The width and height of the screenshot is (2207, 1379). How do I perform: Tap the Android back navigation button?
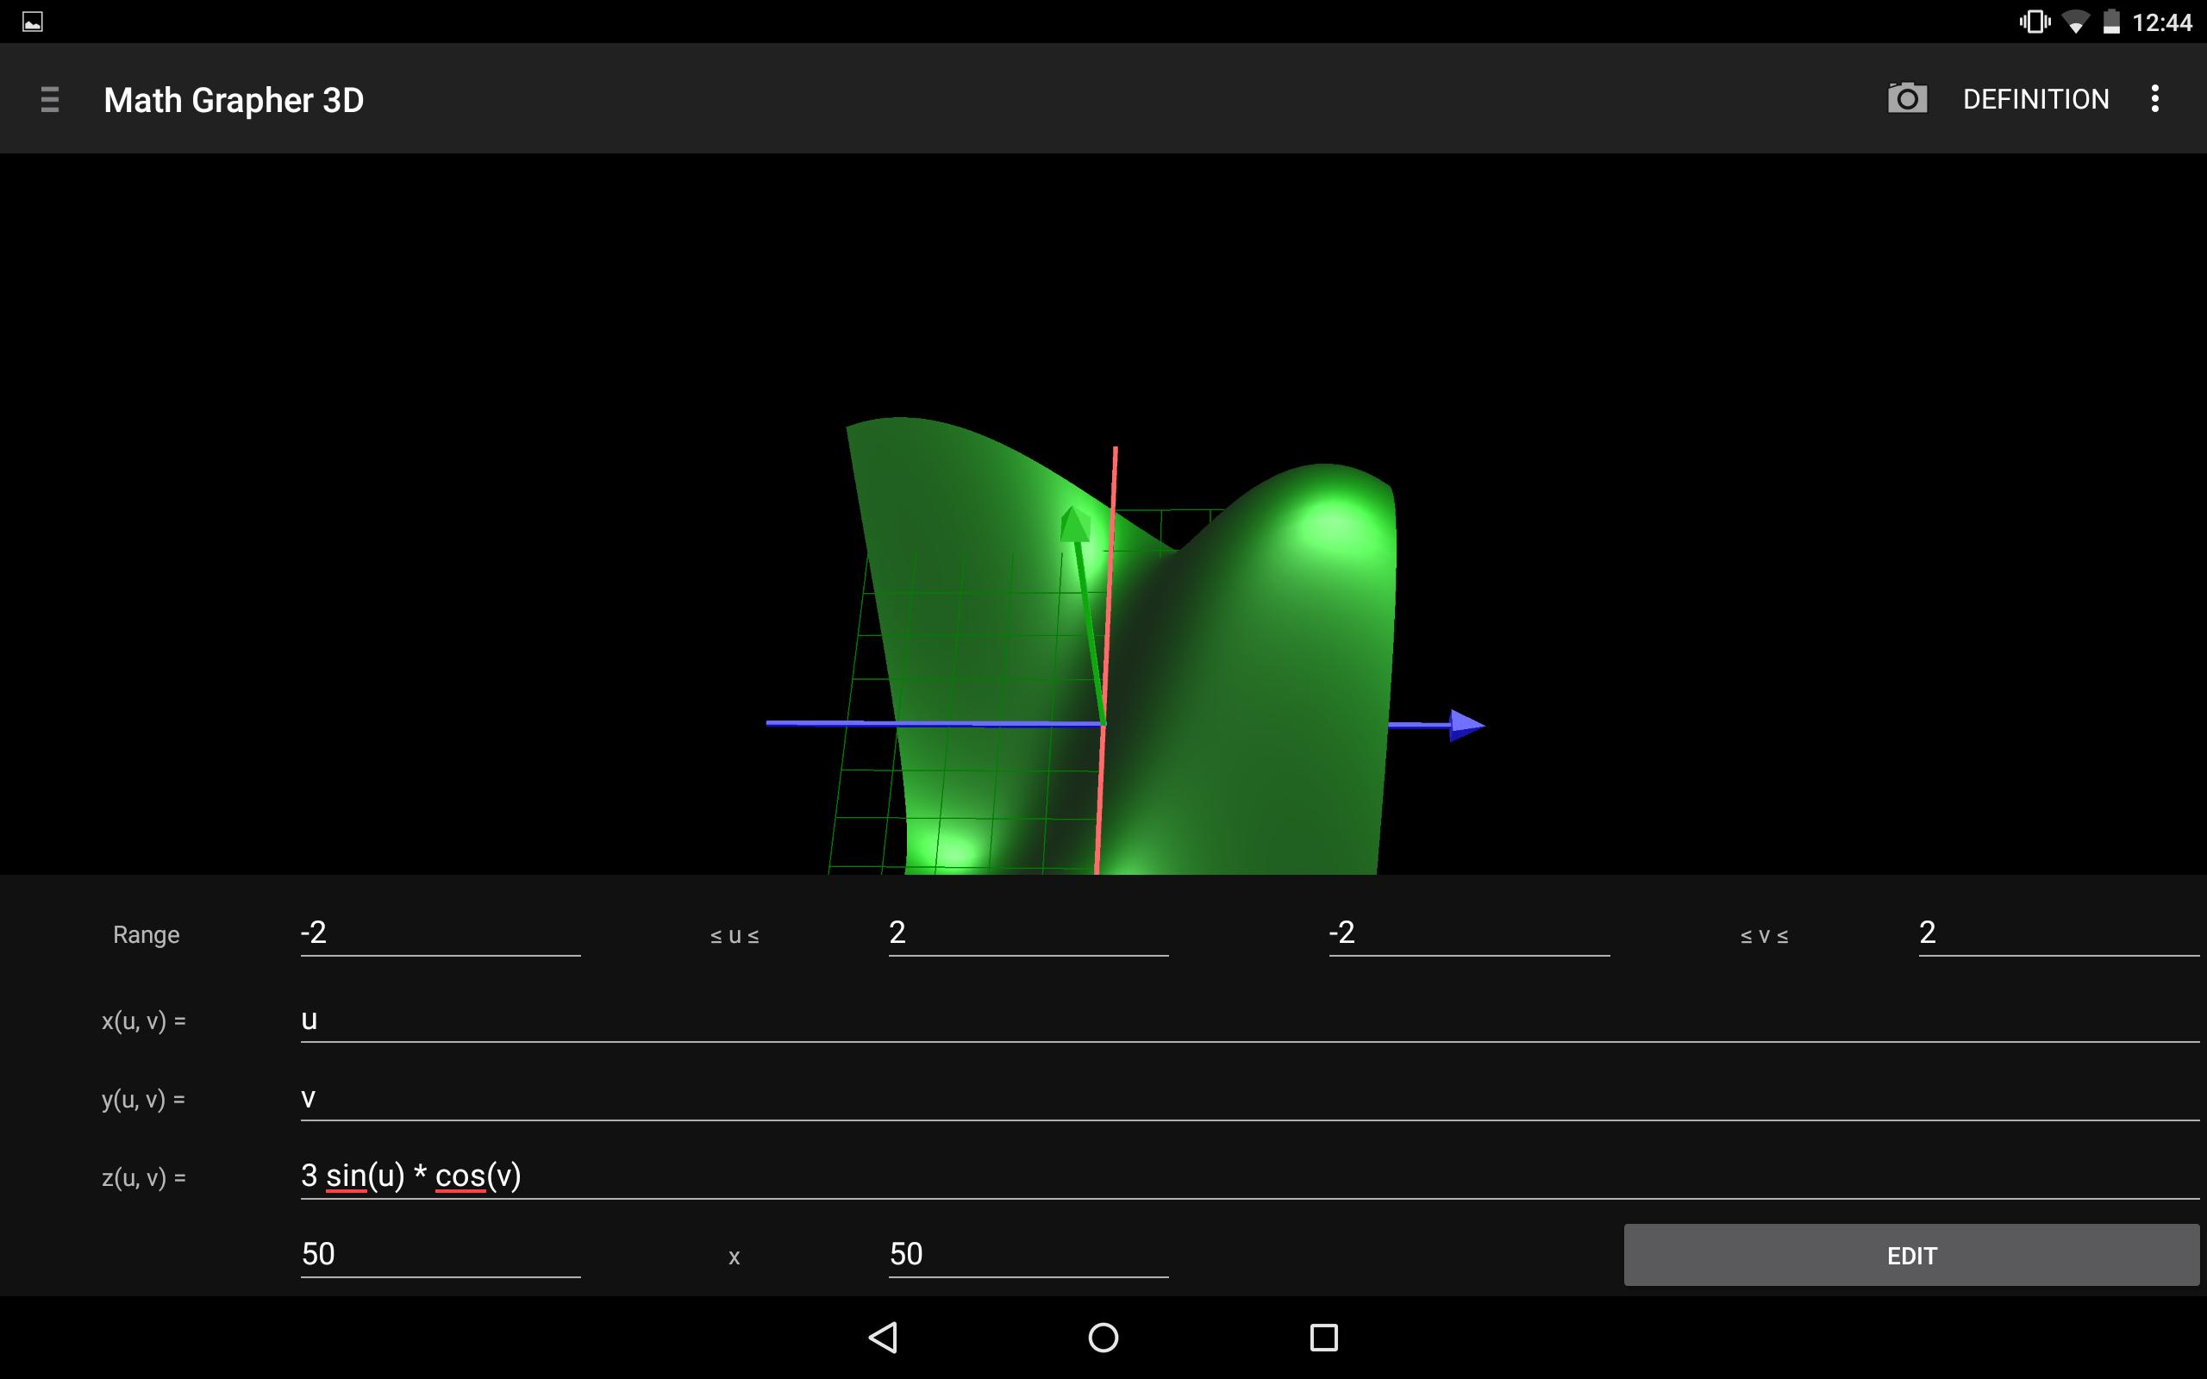(883, 1337)
